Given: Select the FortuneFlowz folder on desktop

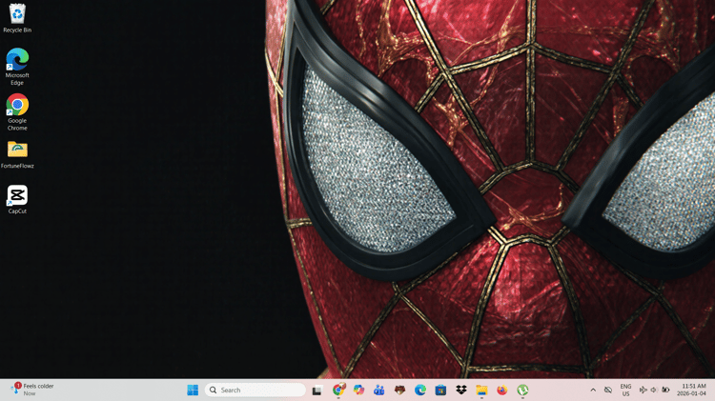Looking at the screenshot, I should pos(17,155).
